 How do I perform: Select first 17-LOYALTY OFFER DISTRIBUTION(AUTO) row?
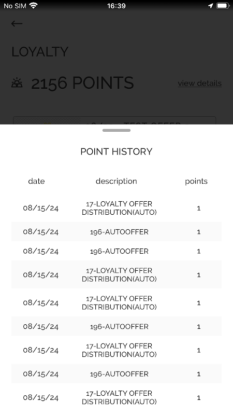116,208
